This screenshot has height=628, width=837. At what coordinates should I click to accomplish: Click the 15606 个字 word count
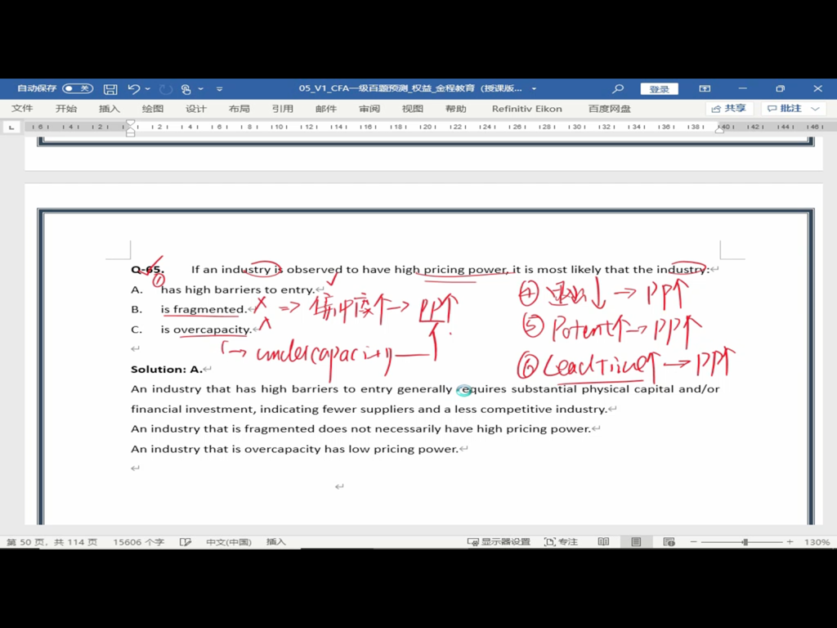coord(138,542)
